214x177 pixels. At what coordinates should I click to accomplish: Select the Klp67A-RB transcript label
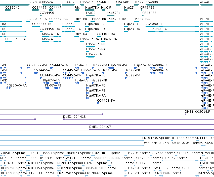point(50,39)
